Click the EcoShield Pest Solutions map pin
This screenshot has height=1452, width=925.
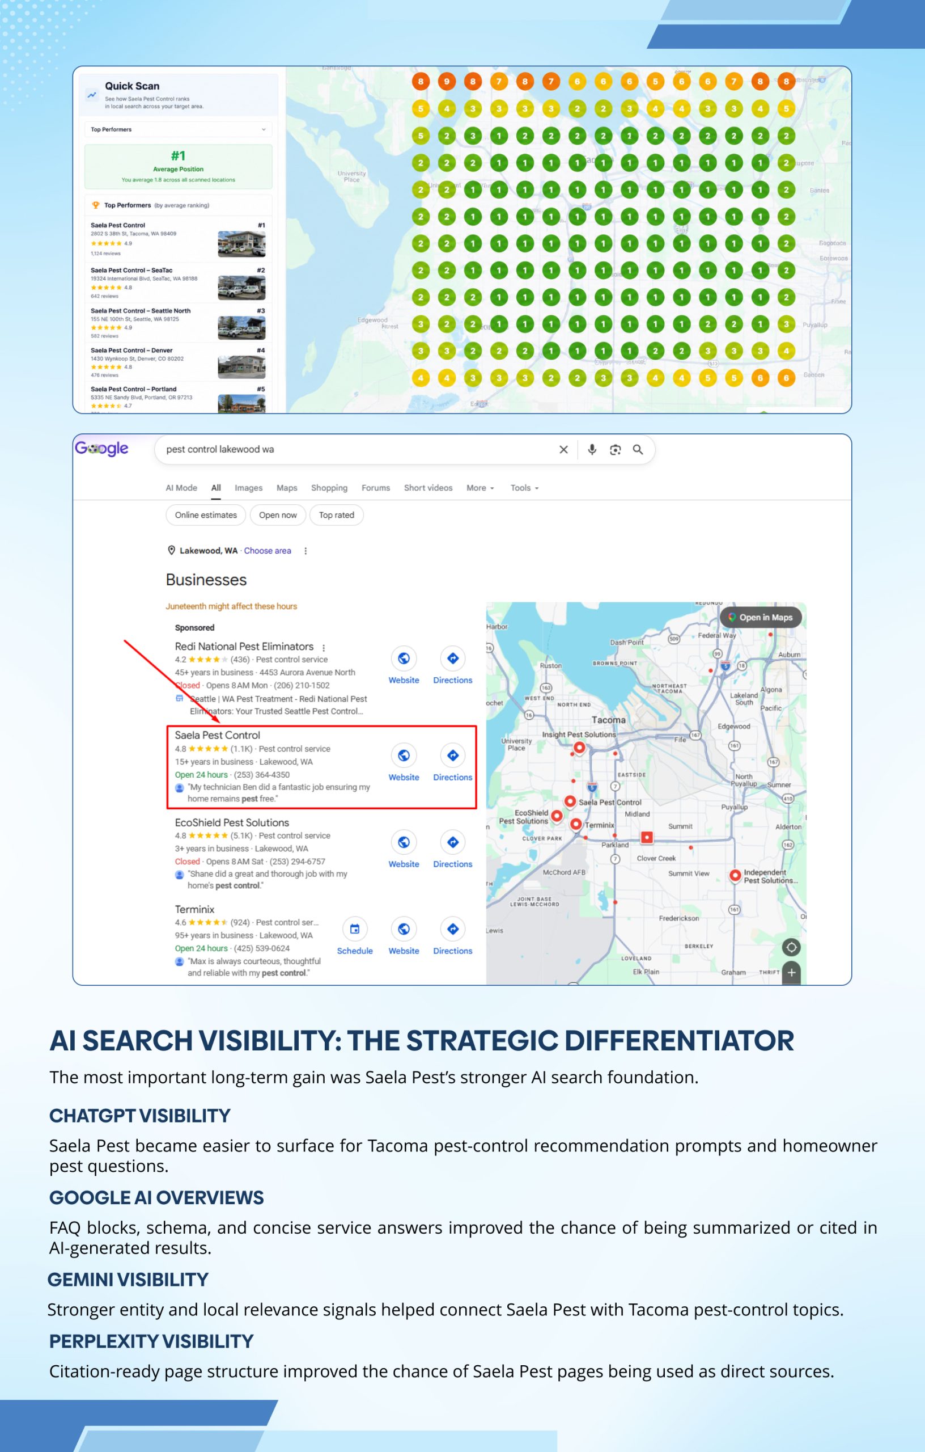[557, 816]
